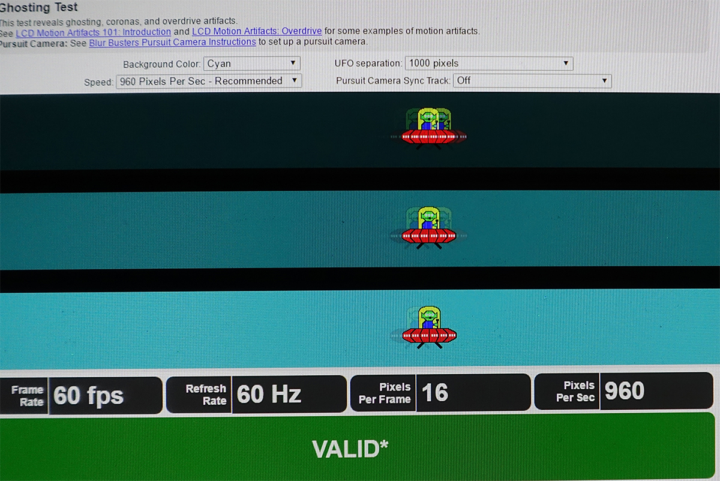Open the LCD Motion Artifacts 101: Introduction link

[94, 31]
